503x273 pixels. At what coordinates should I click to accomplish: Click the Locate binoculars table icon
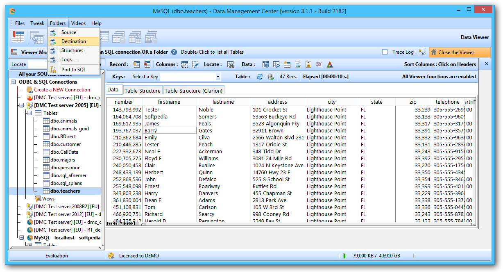pyautogui.click(x=231, y=64)
